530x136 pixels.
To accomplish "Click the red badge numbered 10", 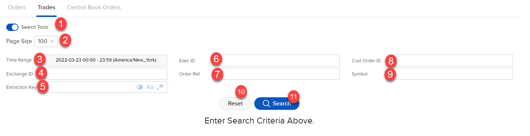I will coord(241,91).
